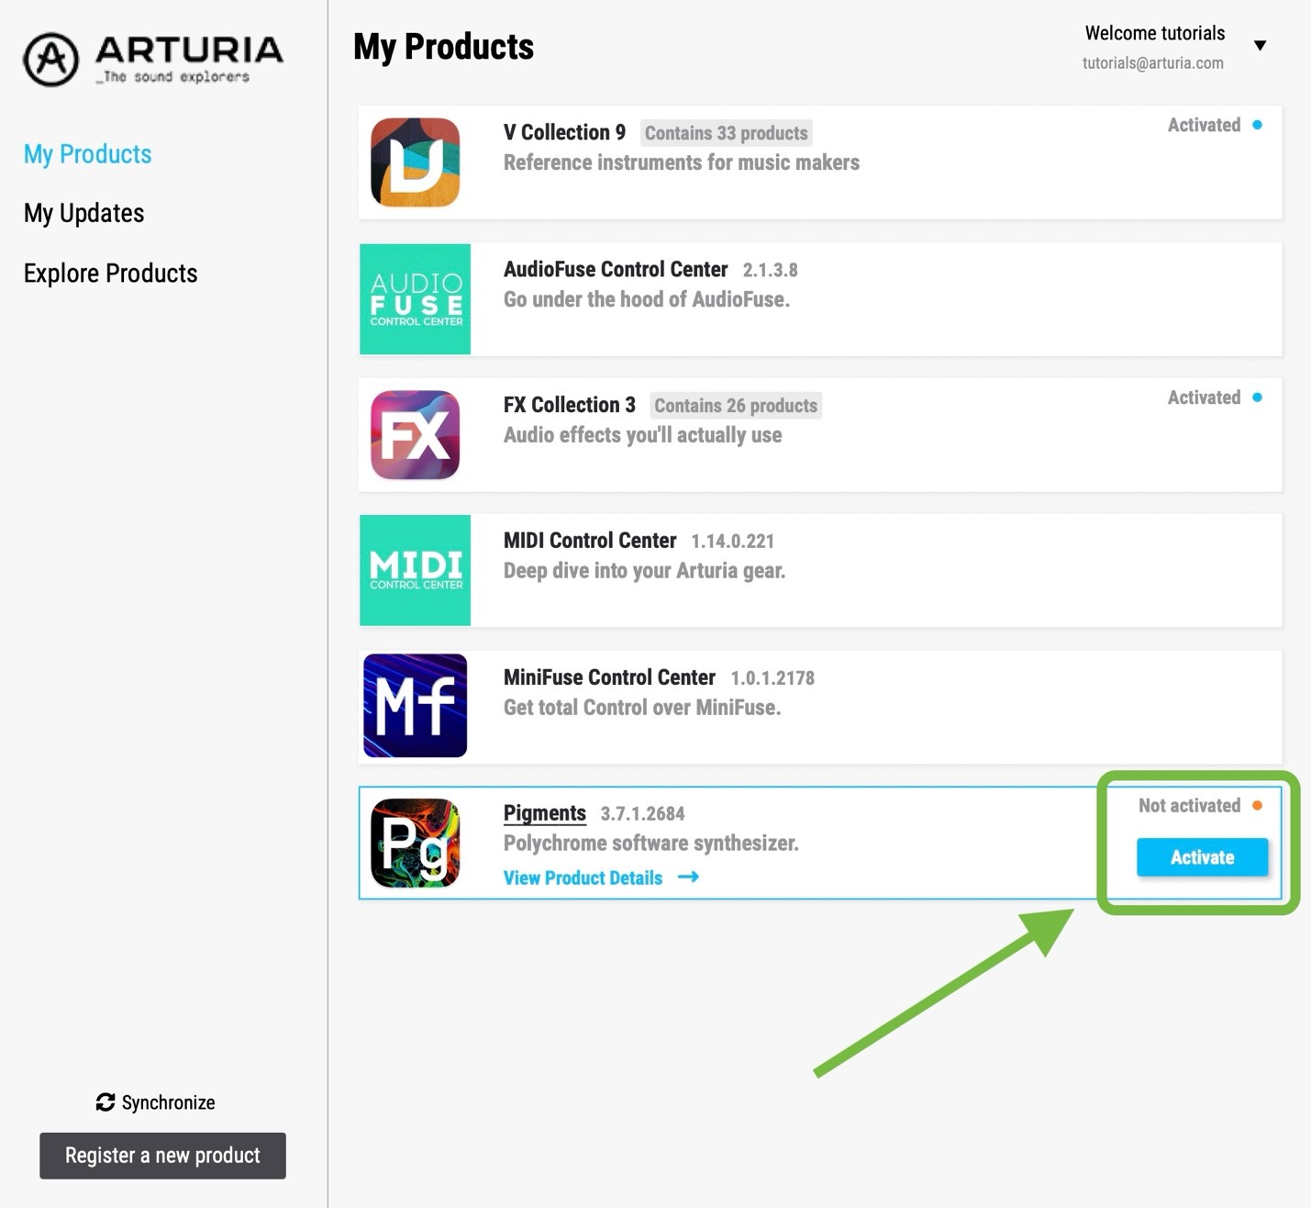Select the MIDI Control Center icon
Screen dimensions: 1311x1208
415,570
